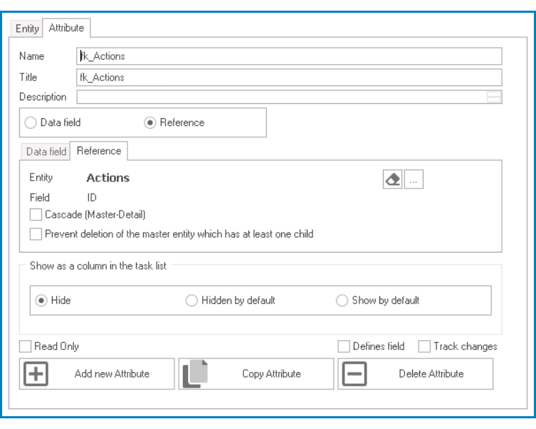Switch to the Entity tab
This screenshot has height=429, width=536.
click(x=26, y=28)
